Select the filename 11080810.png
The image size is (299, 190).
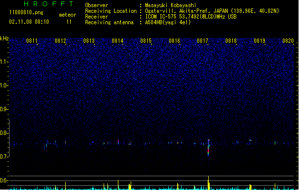[x=26, y=12]
